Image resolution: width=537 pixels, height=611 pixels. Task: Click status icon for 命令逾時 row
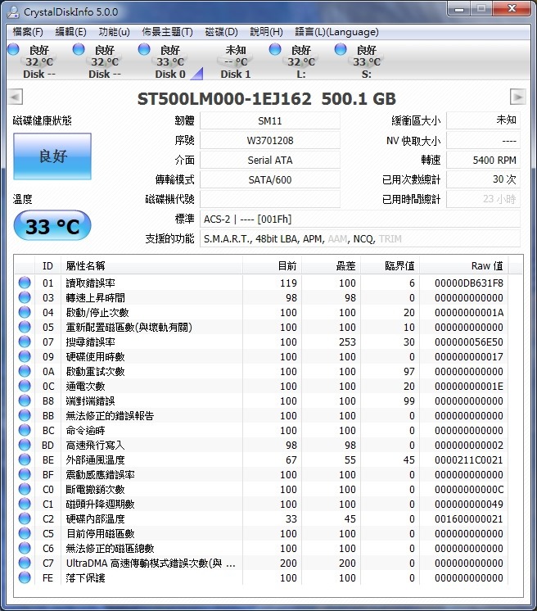click(x=25, y=430)
